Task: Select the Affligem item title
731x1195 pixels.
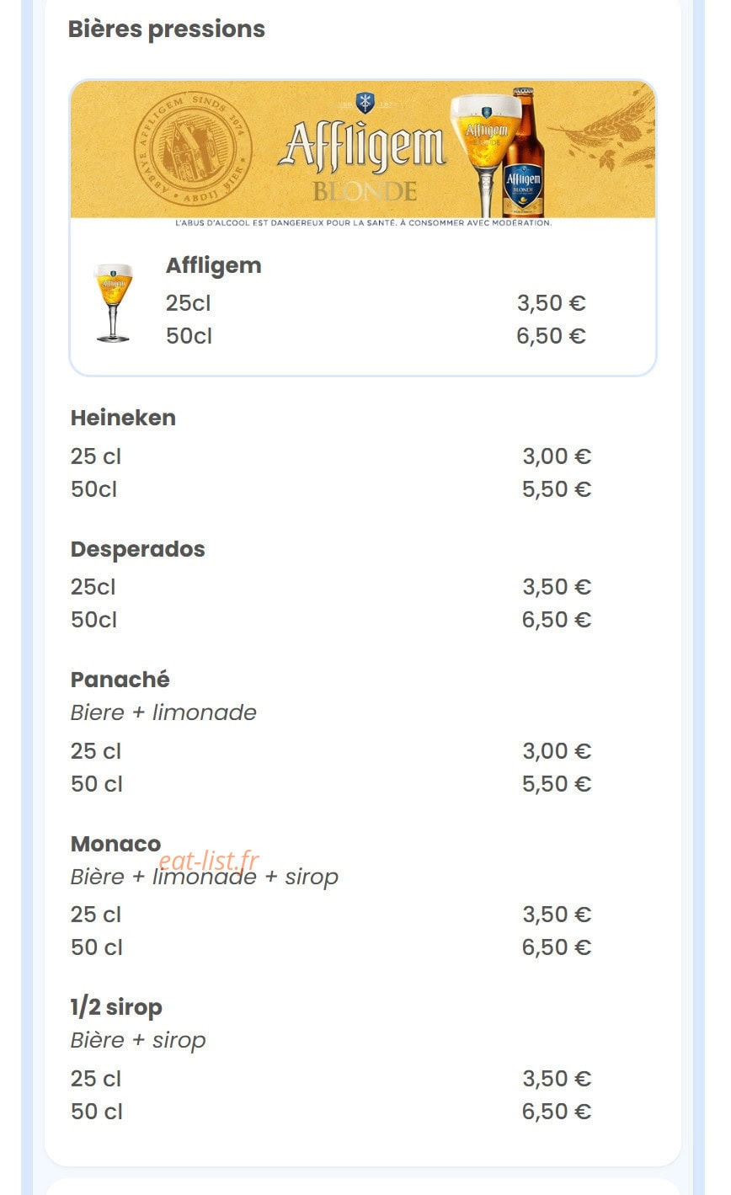Action: [x=213, y=265]
